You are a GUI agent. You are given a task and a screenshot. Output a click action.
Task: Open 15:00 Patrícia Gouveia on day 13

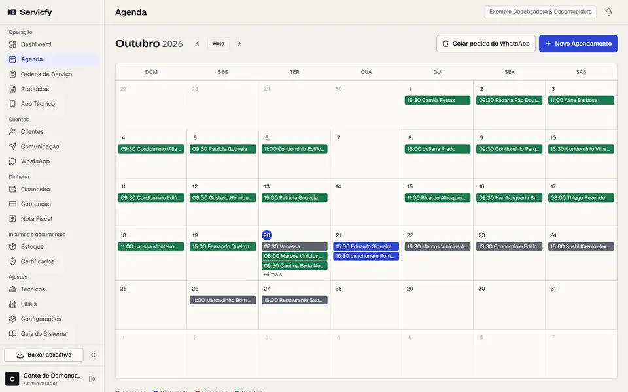click(294, 197)
